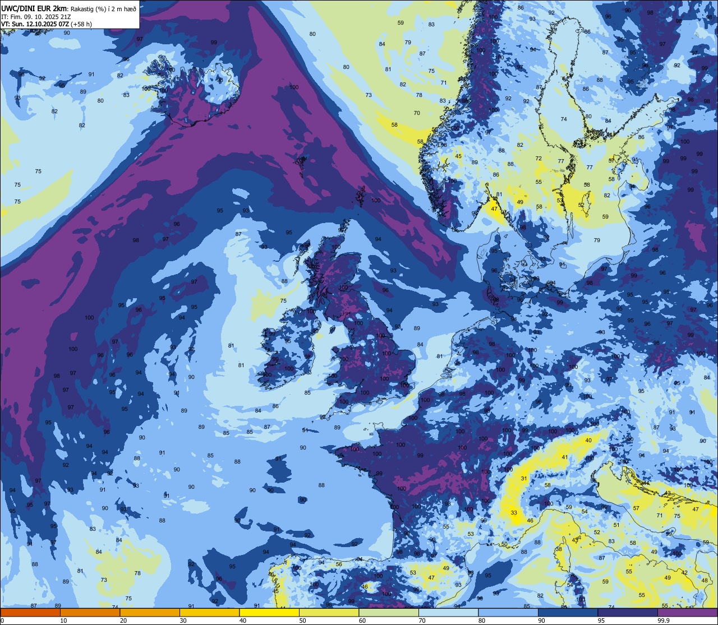Image resolution: width=718 pixels, height=625 pixels.
Task: Click the 20–30 amber legend swatch
Action: tap(150, 613)
